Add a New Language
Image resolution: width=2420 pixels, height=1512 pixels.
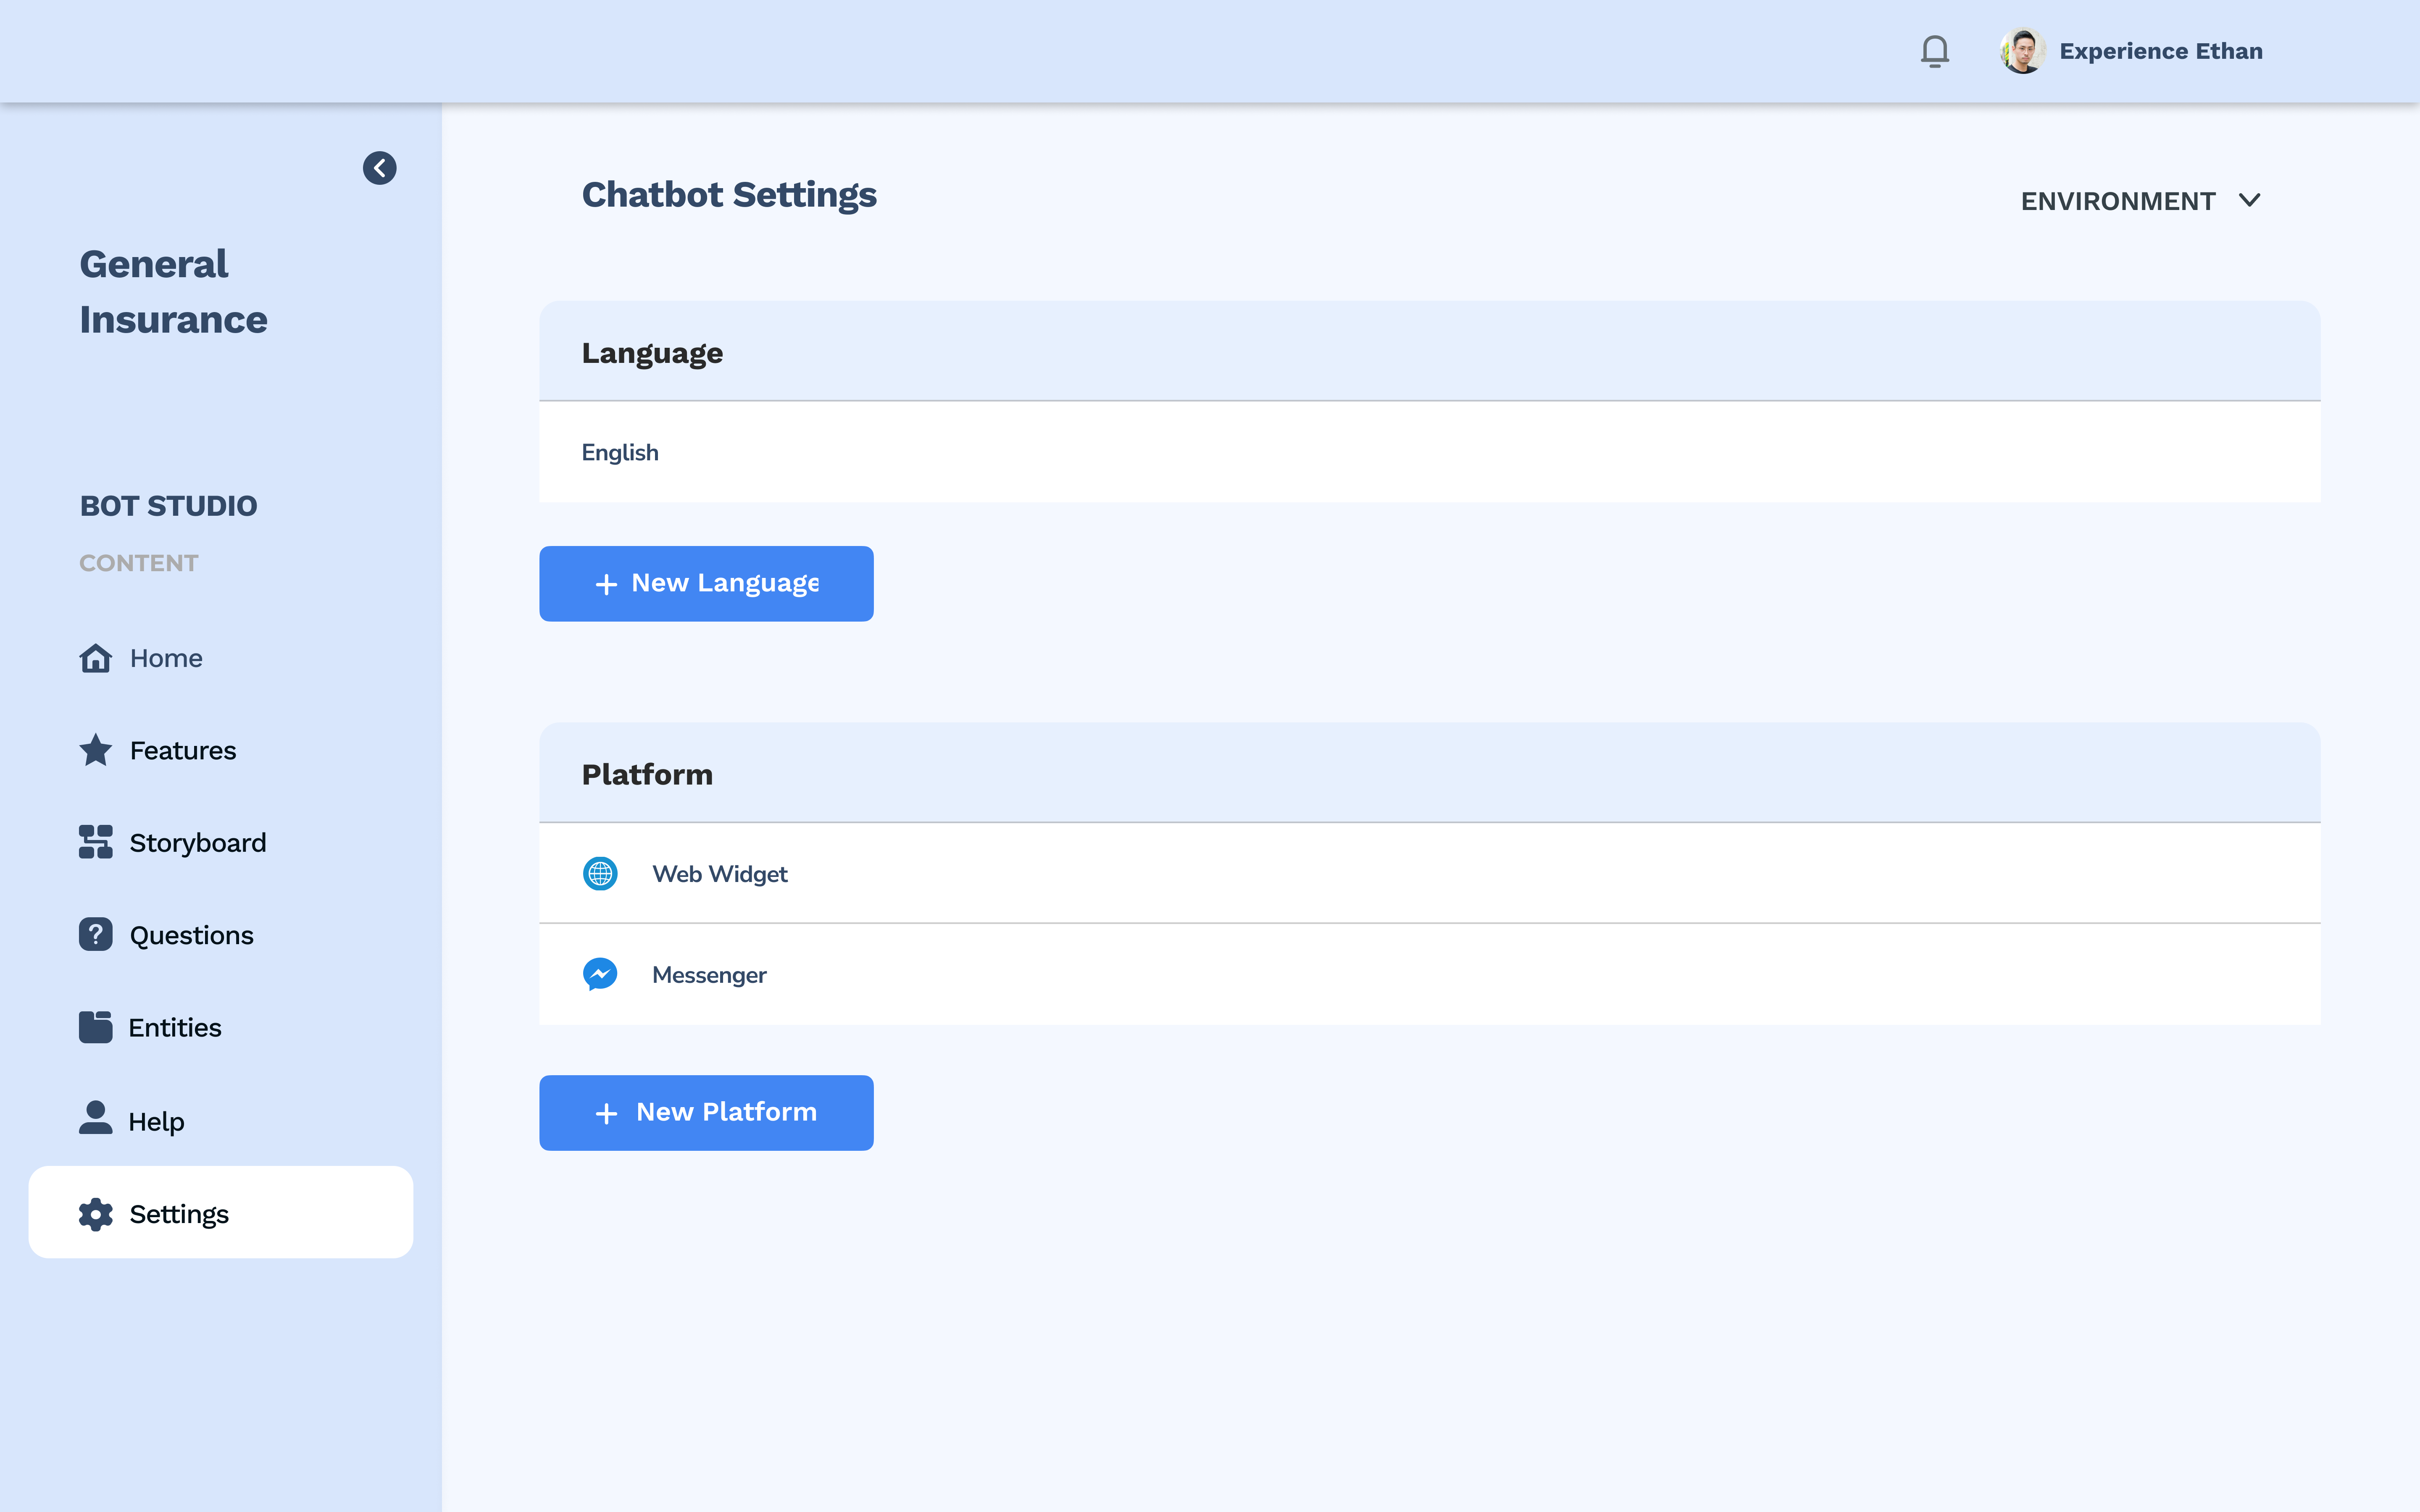pos(706,583)
